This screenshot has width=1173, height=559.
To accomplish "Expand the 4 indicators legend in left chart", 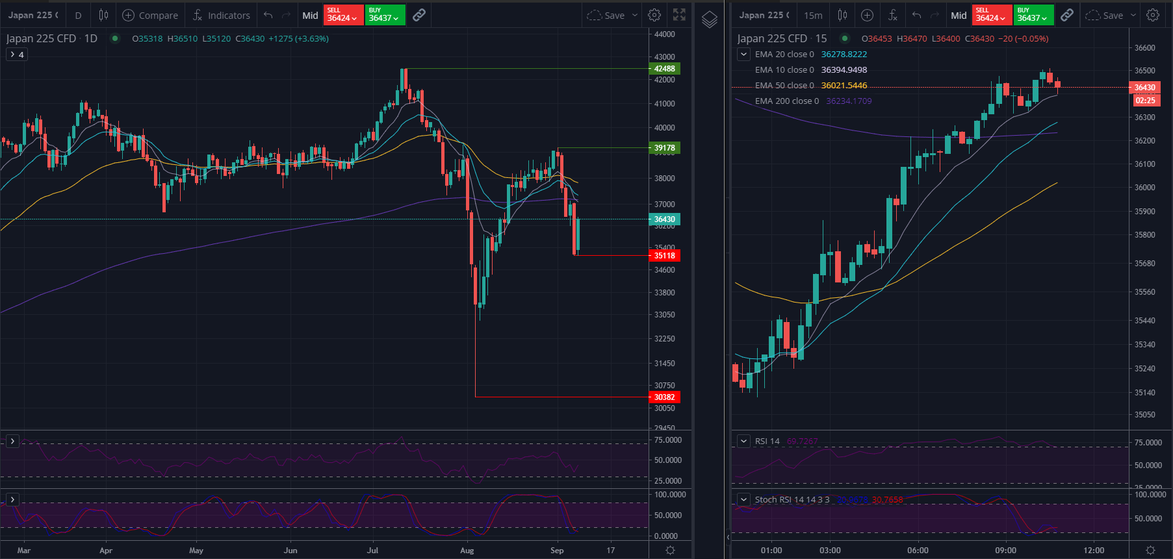I will [18, 55].
